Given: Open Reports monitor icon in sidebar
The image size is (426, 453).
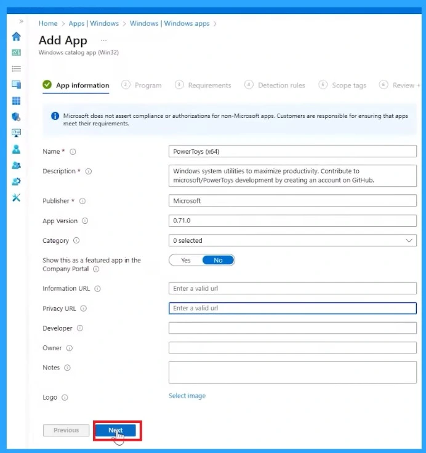Looking at the screenshot, I should (x=16, y=133).
